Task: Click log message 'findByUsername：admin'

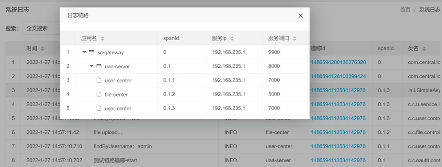Action: 122,146
